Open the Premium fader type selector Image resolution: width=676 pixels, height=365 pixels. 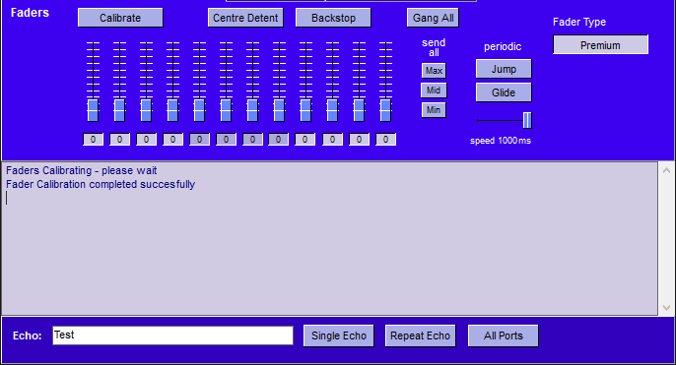point(600,45)
